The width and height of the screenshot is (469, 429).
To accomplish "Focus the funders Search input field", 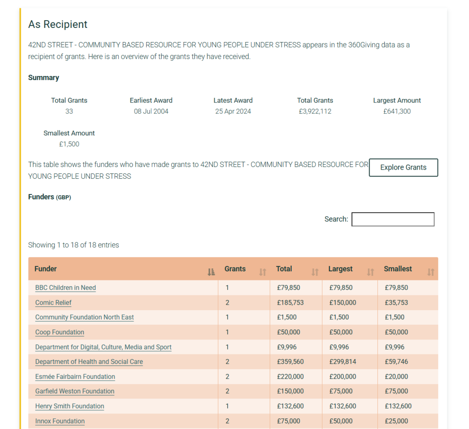I will click(393, 219).
